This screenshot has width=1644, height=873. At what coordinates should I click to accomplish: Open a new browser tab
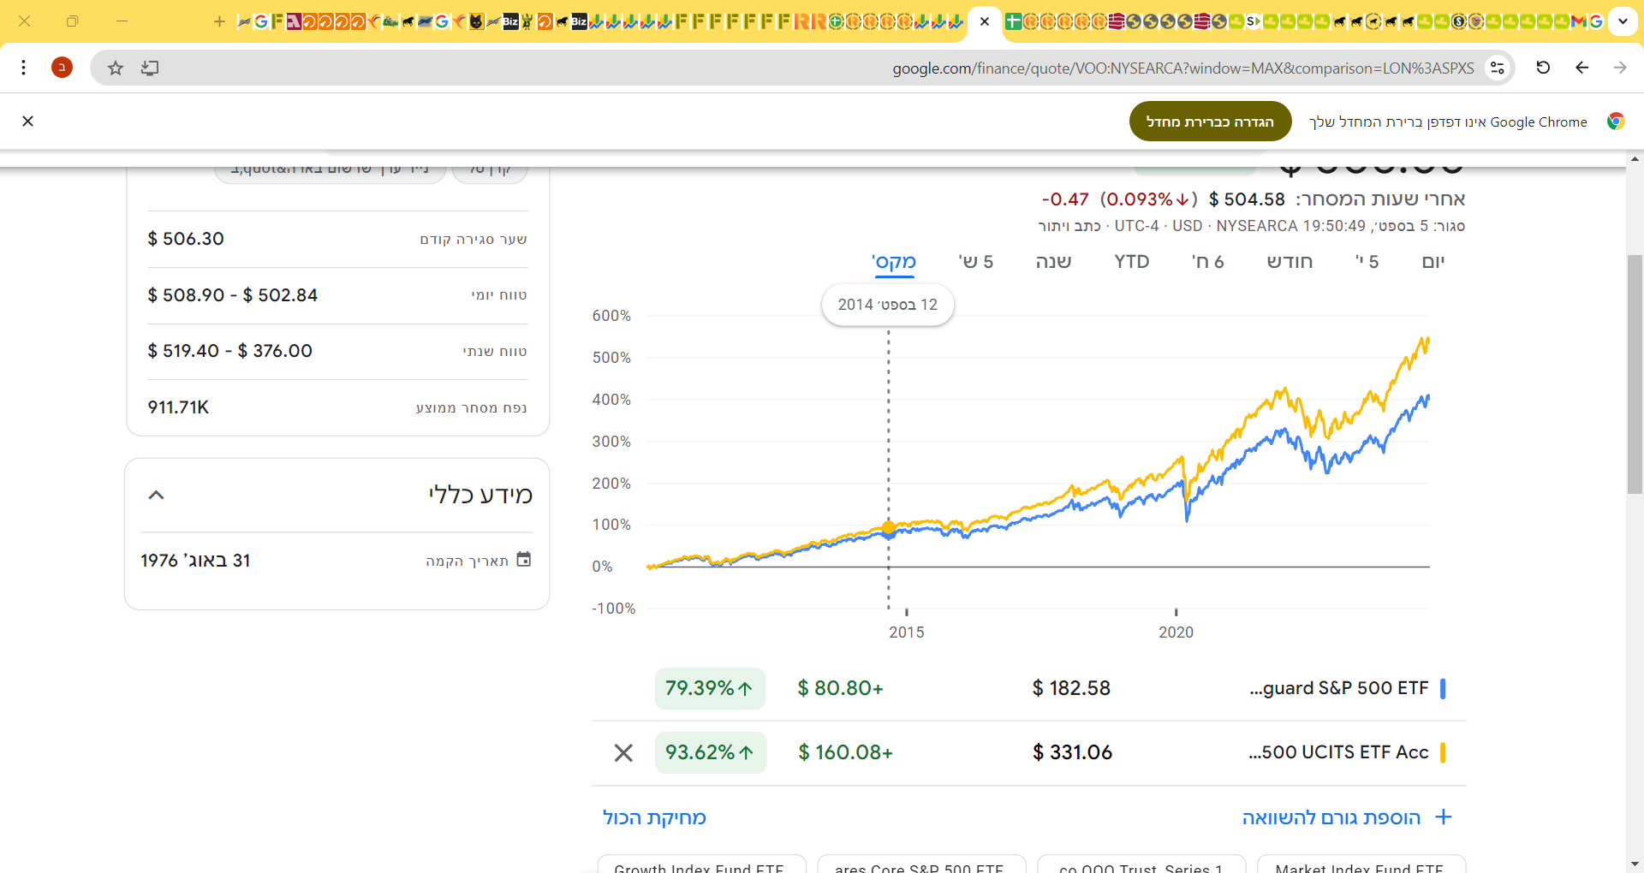click(219, 21)
